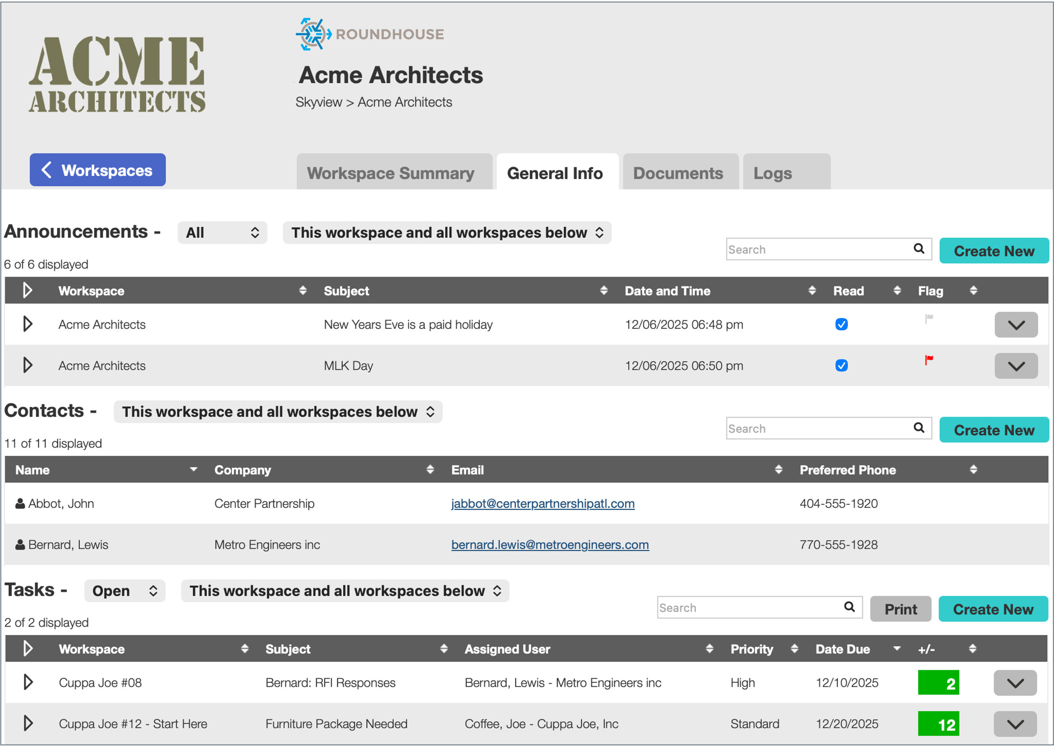Click green 12 indicator for Furniture Package task

click(x=938, y=724)
